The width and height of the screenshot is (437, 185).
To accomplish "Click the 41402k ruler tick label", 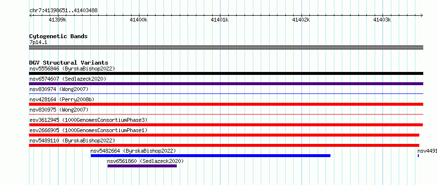I will (301, 20).
